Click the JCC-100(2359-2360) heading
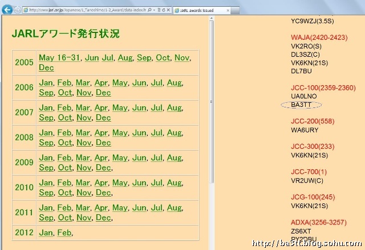The image size is (365, 250). pos(323,88)
